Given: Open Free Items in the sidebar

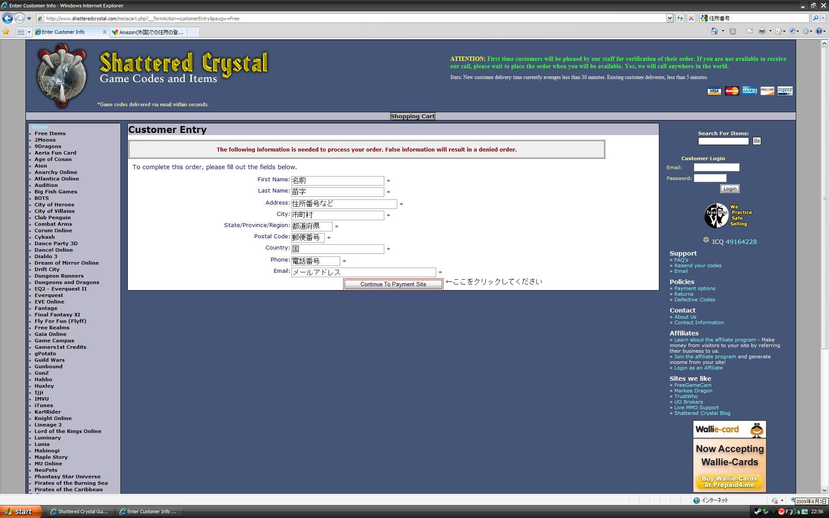Looking at the screenshot, I should point(50,133).
